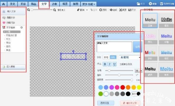
Task: Expand the 更多功能 menu
Action: tap(88, 4)
